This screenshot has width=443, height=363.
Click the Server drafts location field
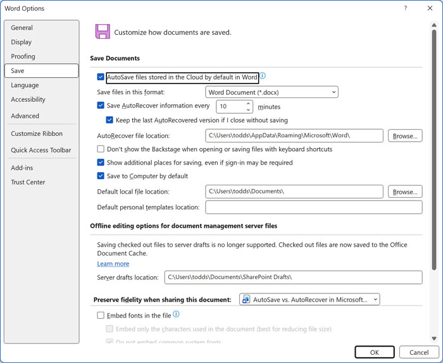(x=293, y=277)
